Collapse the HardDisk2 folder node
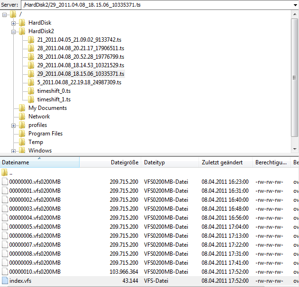Image resolution: width=299 pixels, height=287 pixels. (x=13, y=32)
